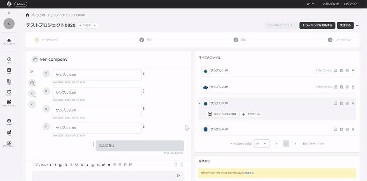
Task: Click the app logo in top bar
Action: (x=9, y=4)
